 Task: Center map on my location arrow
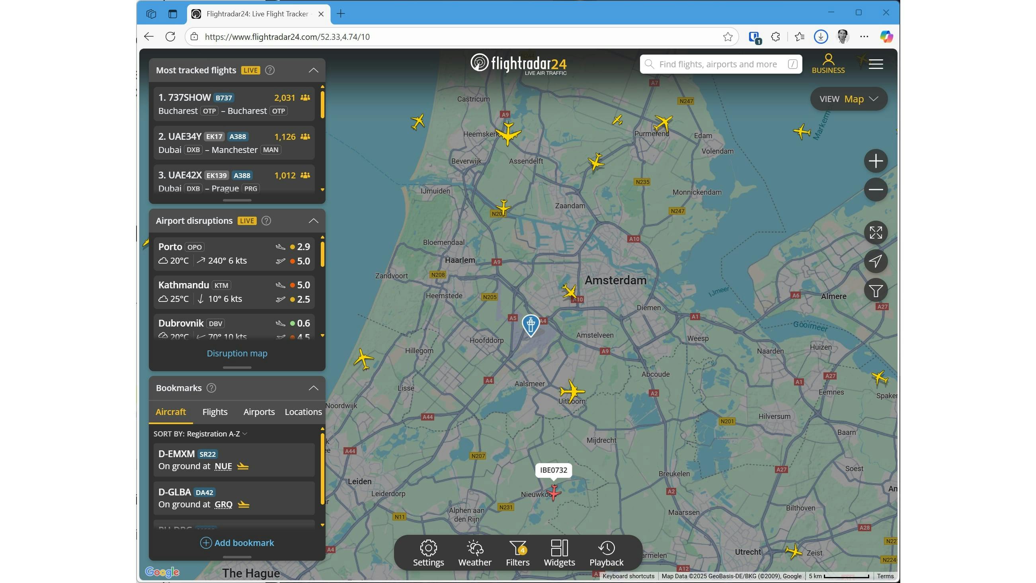(x=875, y=261)
